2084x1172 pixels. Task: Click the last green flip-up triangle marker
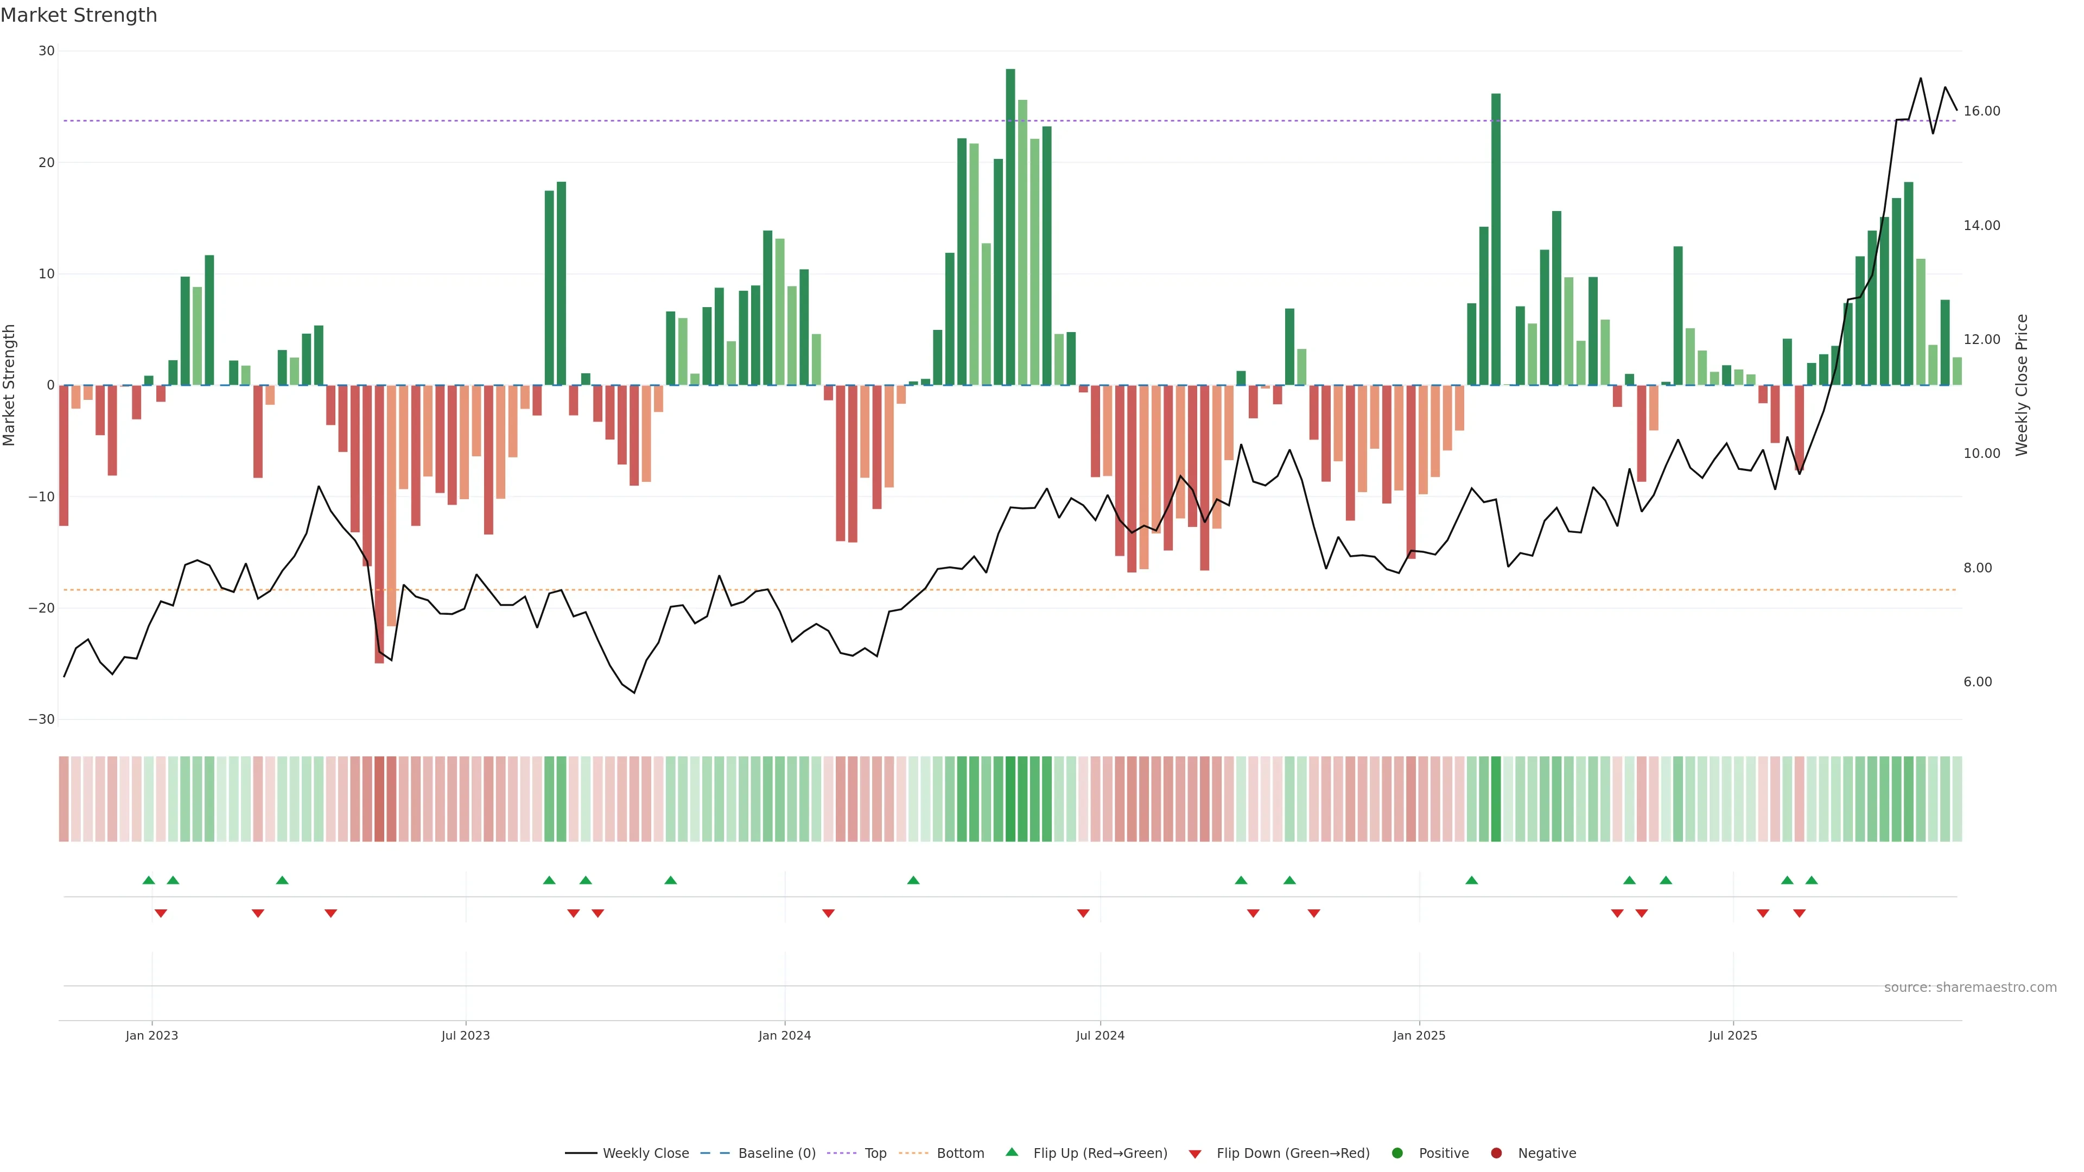1812,880
